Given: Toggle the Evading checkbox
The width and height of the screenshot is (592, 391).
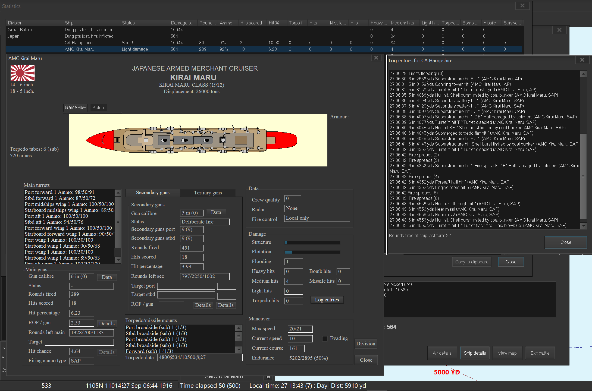Looking at the screenshot, I should click(325, 339).
